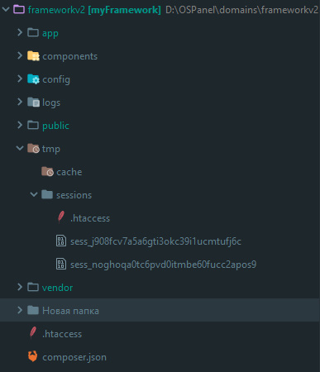Expand the vendor folder chevron

(x=20, y=287)
